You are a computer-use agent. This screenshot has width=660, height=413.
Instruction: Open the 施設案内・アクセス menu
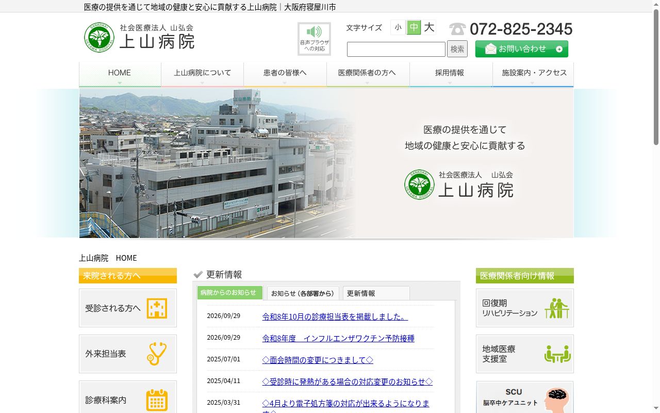[534, 75]
